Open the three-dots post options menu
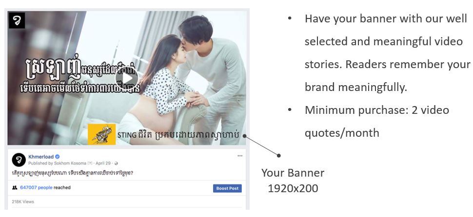Viewport: 473px width, 217px height. 240,156
